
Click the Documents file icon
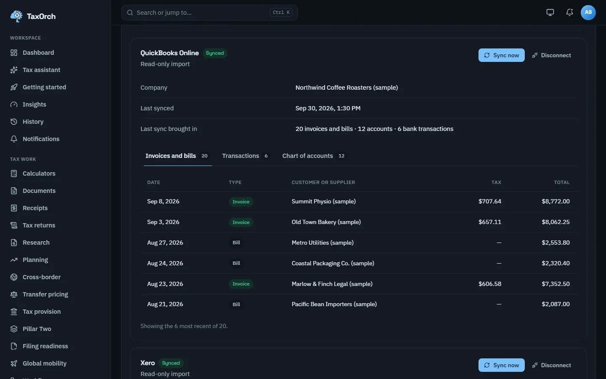tap(14, 191)
